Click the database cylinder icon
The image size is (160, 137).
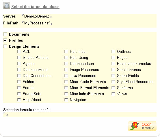coord(7,5)
